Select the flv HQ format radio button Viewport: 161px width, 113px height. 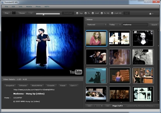pyautogui.click(x=102, y=13)
